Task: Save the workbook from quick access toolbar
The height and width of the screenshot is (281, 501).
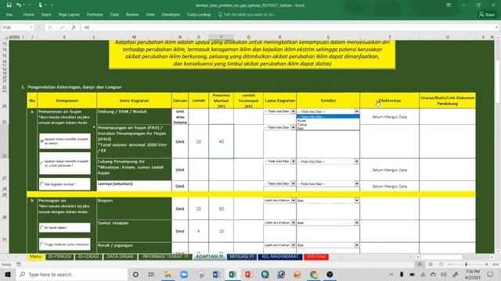Action: pyautogui.click(x=9, y=5)
